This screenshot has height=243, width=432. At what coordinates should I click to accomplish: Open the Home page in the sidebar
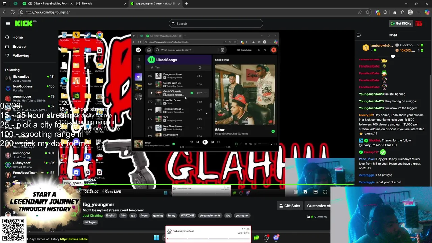[x=18, y=37]
